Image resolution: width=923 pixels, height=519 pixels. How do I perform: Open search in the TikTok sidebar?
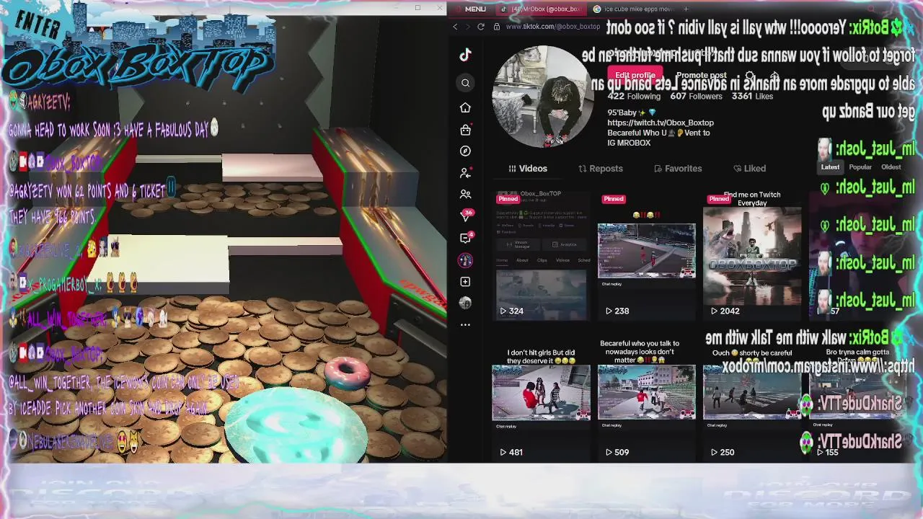pos(465,83)
